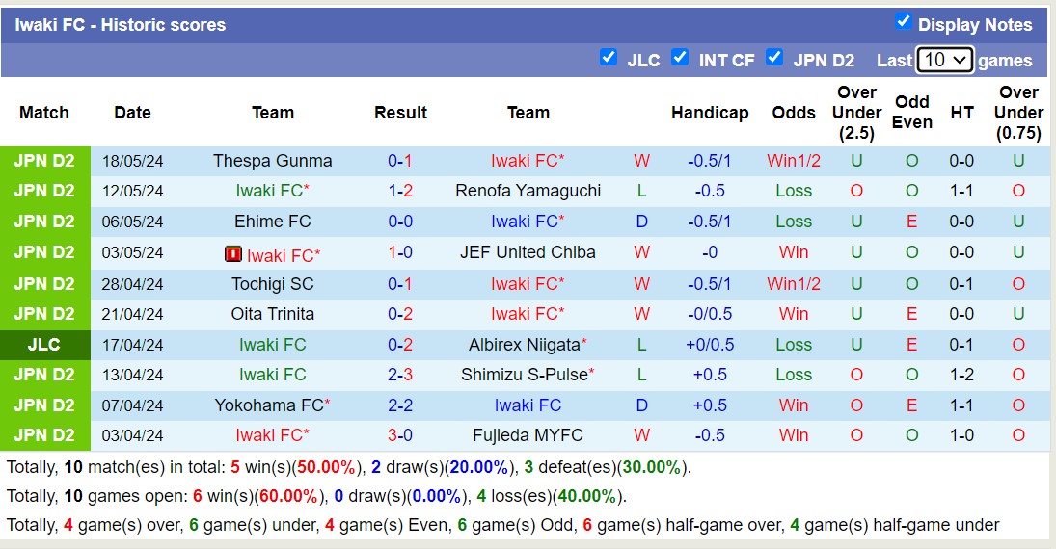
Task: Click the Tochigi SC team name
Action: coord(273,284)
